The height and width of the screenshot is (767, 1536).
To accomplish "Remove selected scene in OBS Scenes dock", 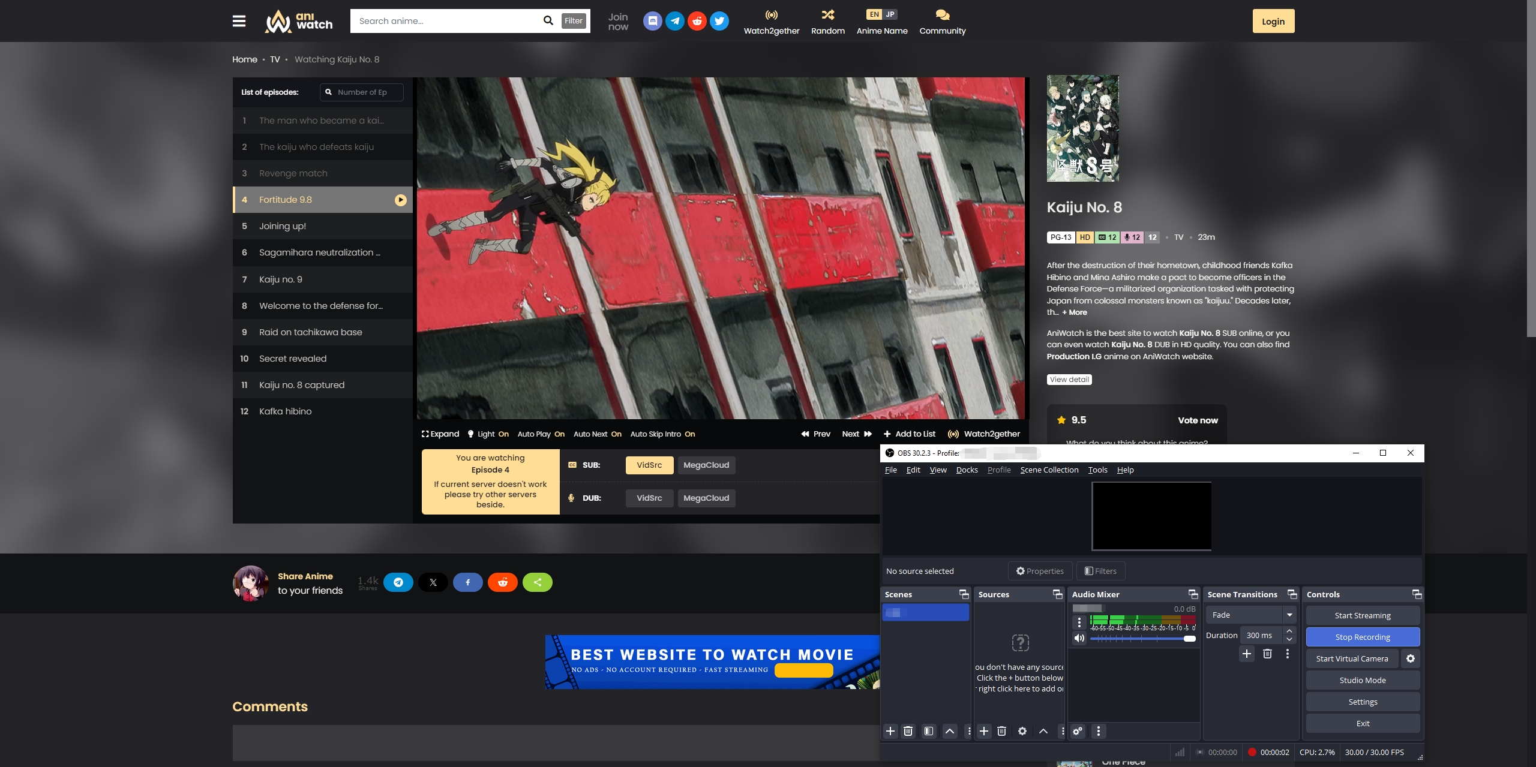I will [x=908, y=731].
